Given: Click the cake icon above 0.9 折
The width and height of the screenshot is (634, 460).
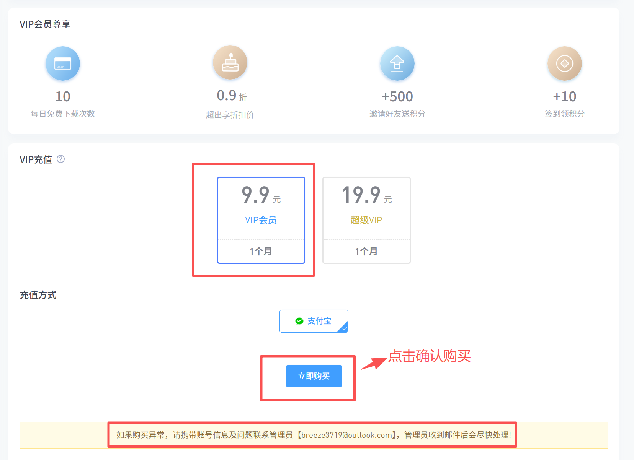Looking at the screenshot, I should point(230,63).
